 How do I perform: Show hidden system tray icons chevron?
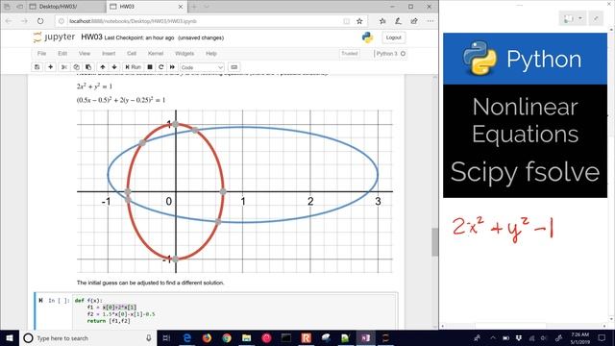tap(493, 337)
